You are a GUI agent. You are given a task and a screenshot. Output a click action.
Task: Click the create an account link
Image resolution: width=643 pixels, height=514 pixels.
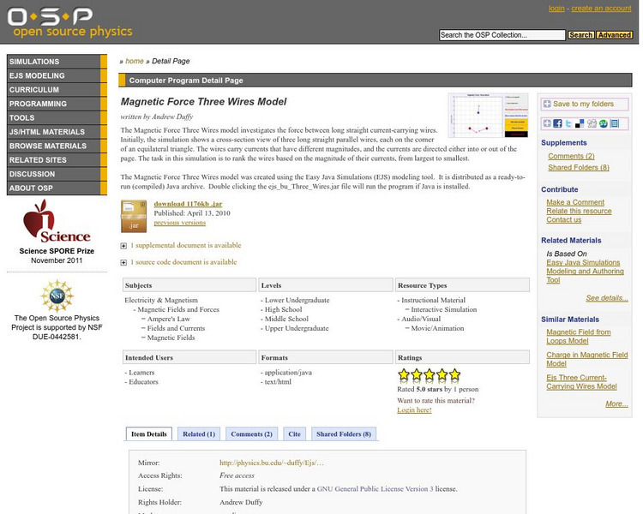click(x=601, y=9)
